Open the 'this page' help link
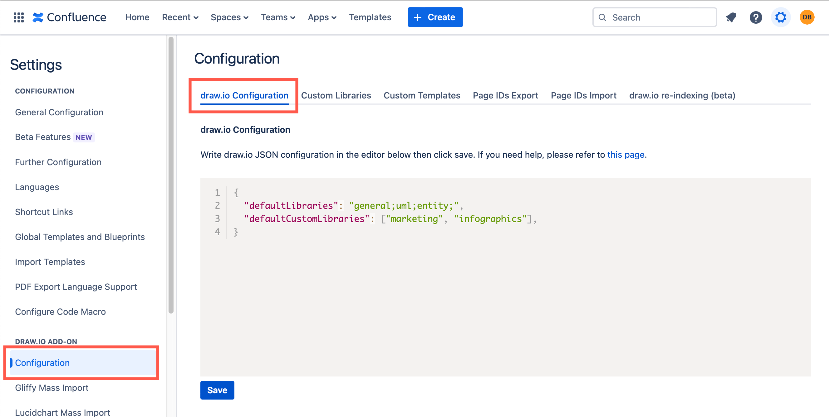The image size is (829, 417). tap(625, 155)
